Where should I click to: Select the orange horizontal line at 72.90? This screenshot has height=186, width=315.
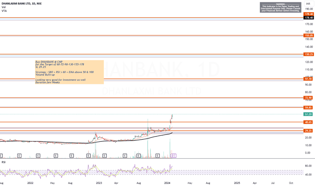pos(152,98)
